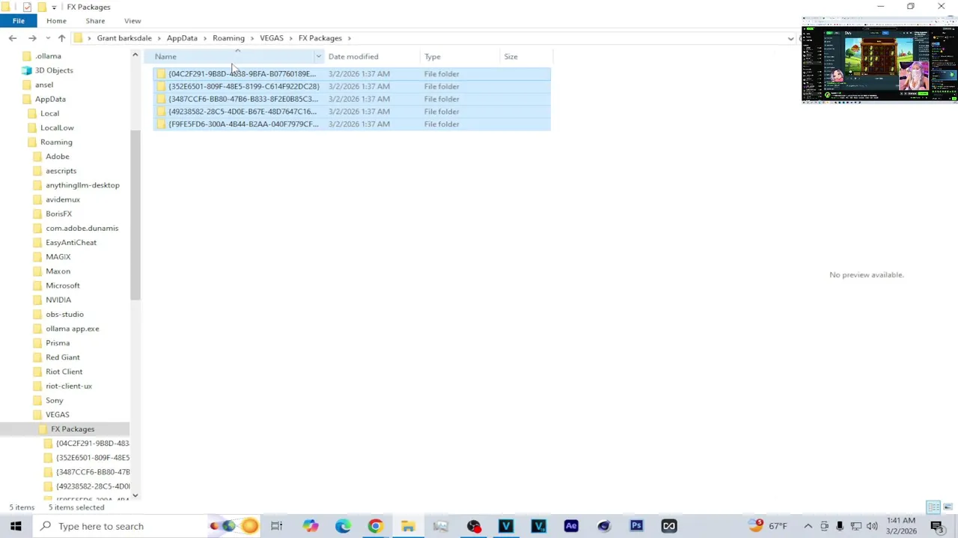The height and width of the screenshot is (538, 958).
Task: Select 3D Objects in navigation tree
Action: 54,70
